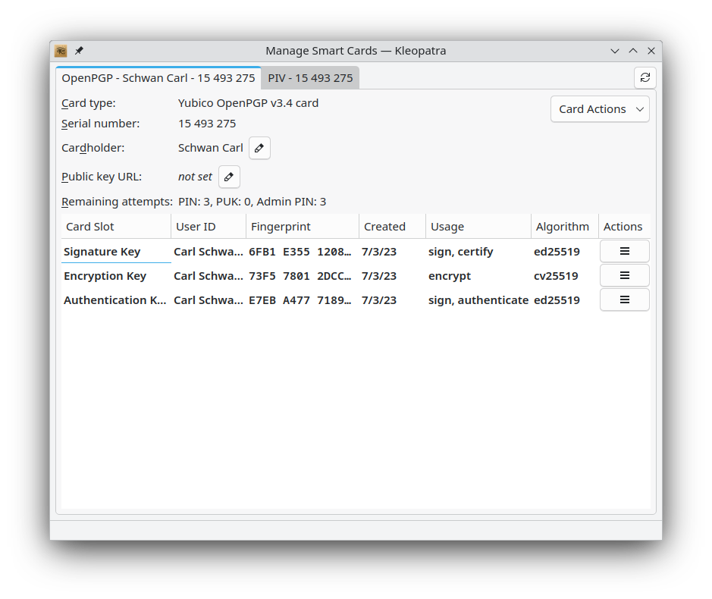Image resolution: width=712 pixels, height=599 pixels.
Task: Click the remaining attempts PIN values text
Action: 252,202
